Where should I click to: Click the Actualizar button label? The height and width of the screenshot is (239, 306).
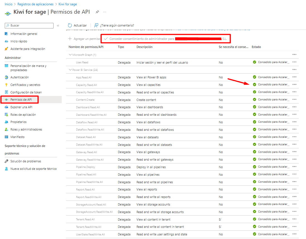coord(80,25)
